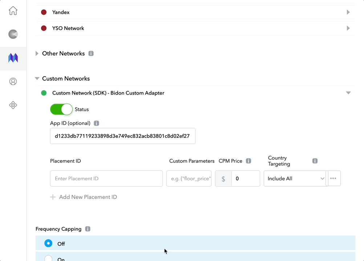Click the gray circular logo sidebar icon
364x261 pixels.
pos(13,34)
